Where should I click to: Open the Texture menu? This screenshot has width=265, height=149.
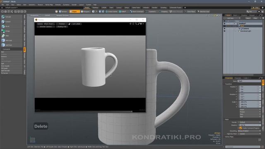[40, 5]
